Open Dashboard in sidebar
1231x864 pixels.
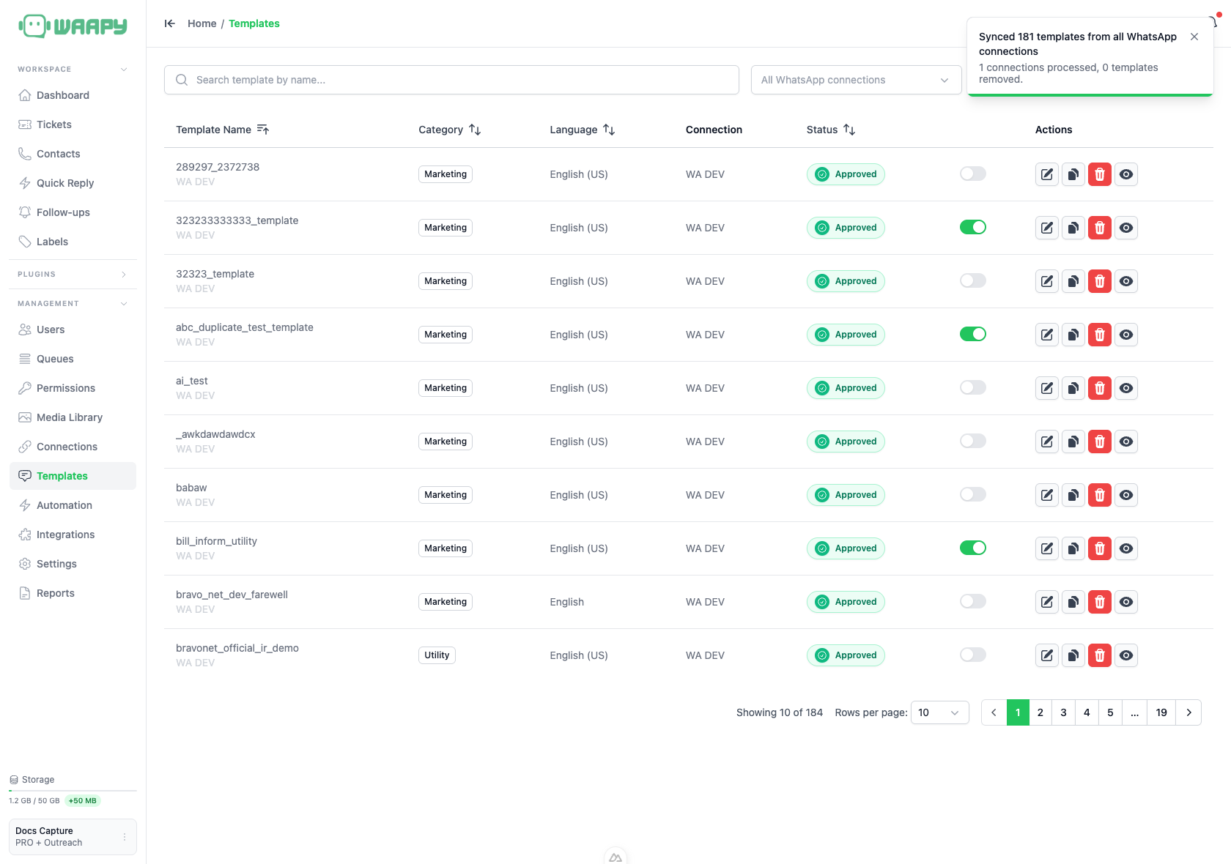[73, 95]
